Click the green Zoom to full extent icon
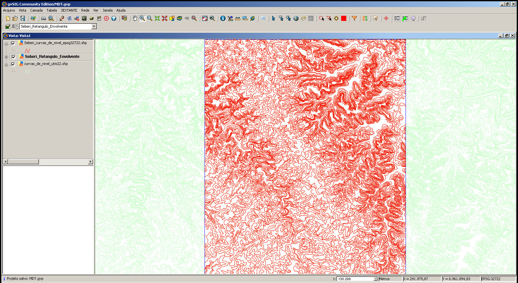Viewport: 518px width, 283px height. (x=157, y=18)
